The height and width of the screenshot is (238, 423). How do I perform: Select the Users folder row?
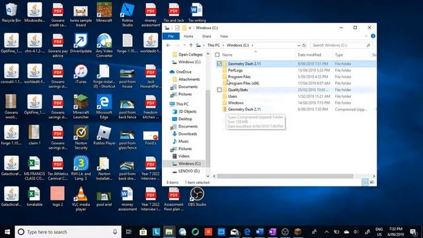[x=295, y=97]
